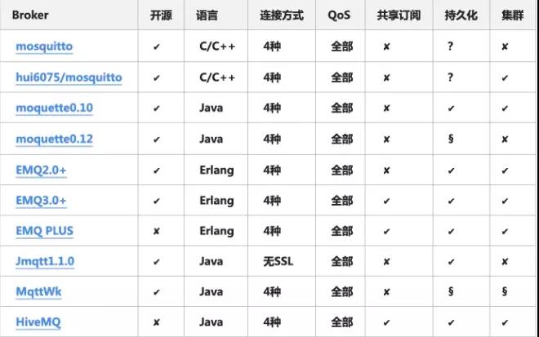Screen dimensions: 539x337
Task: Click the cross mark in HiveMQ 开源 cell
Action: click(x=156, y=323)
